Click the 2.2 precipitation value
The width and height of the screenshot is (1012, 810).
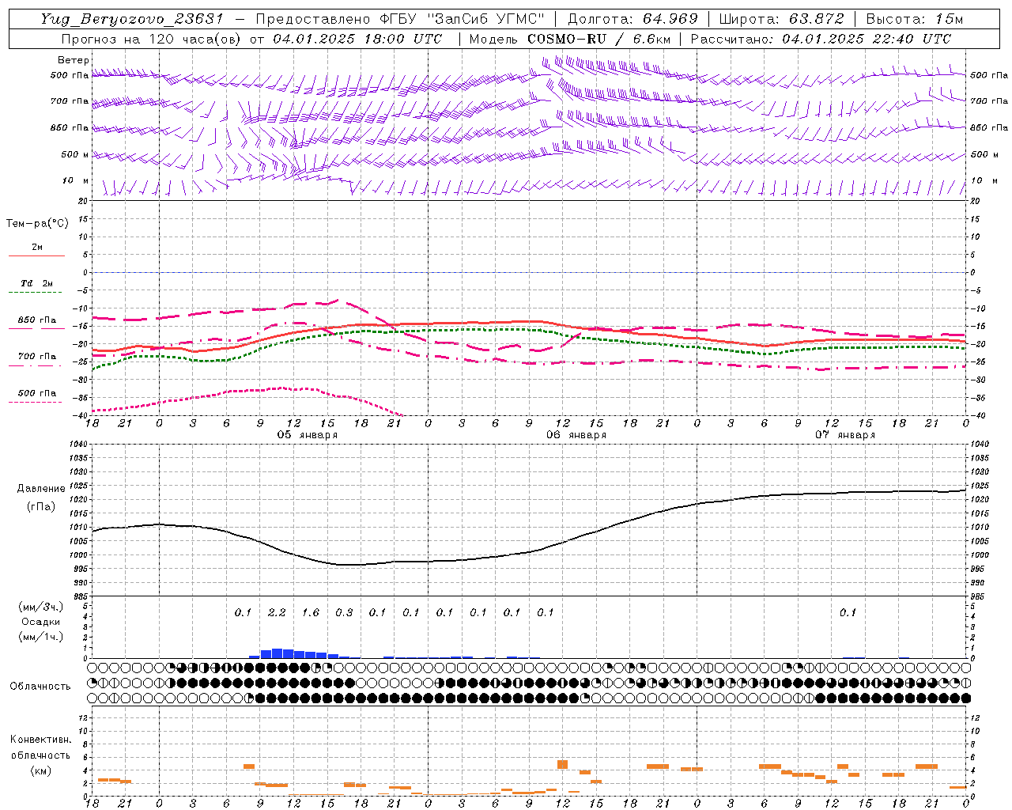click(x=277, y=613)
